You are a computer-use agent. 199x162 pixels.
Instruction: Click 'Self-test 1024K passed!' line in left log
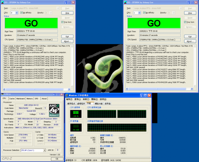click(13, 67)
